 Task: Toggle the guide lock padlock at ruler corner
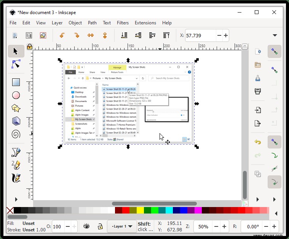pyautogui.click(x=29, y=47)
